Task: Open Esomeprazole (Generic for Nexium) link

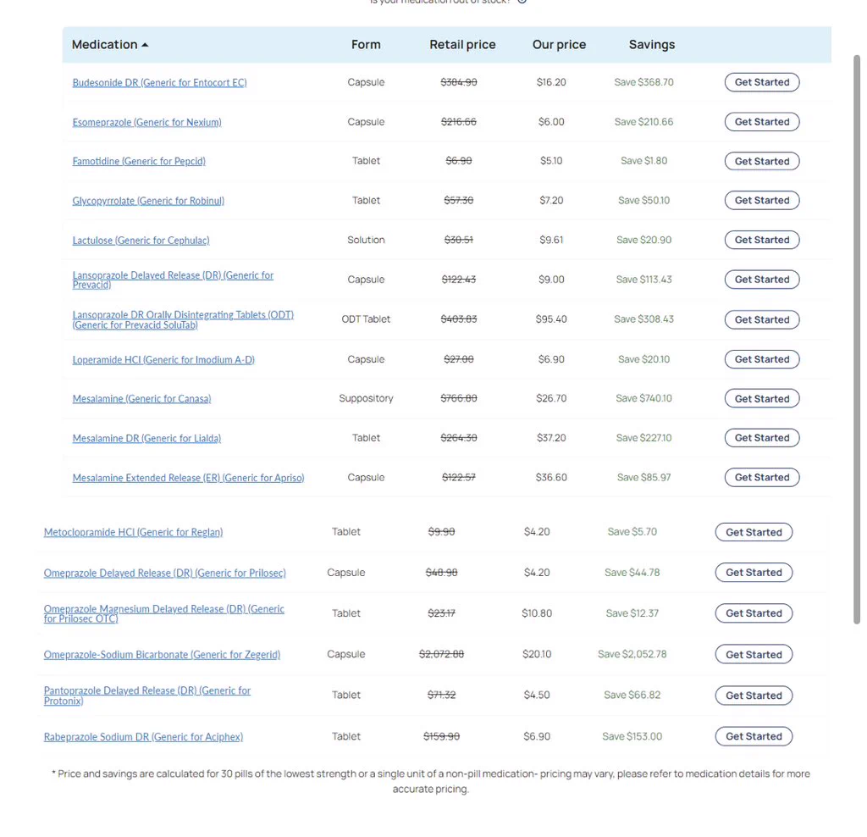Action: [146, 122]
